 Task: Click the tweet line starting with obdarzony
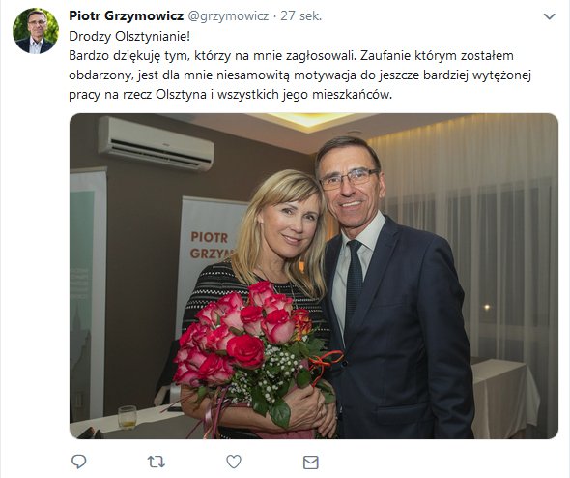point(300,75)
